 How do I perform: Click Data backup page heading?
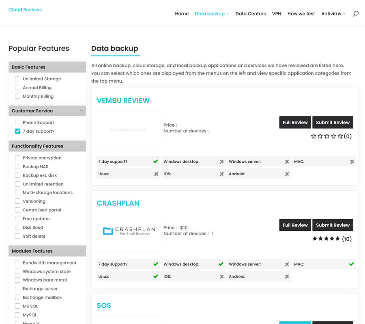pos(114,48)
